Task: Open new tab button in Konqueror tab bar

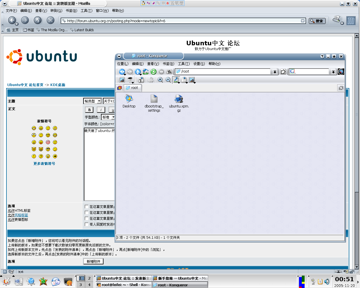Action: pos(120,88)
